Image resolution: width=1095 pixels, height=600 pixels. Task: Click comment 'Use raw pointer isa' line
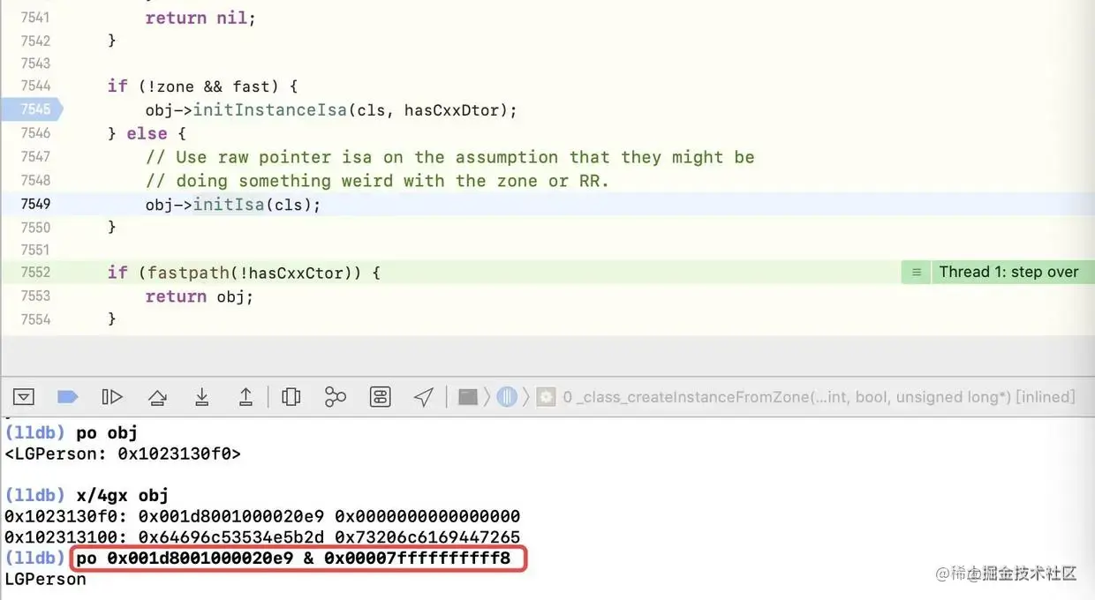pos(450,157)
